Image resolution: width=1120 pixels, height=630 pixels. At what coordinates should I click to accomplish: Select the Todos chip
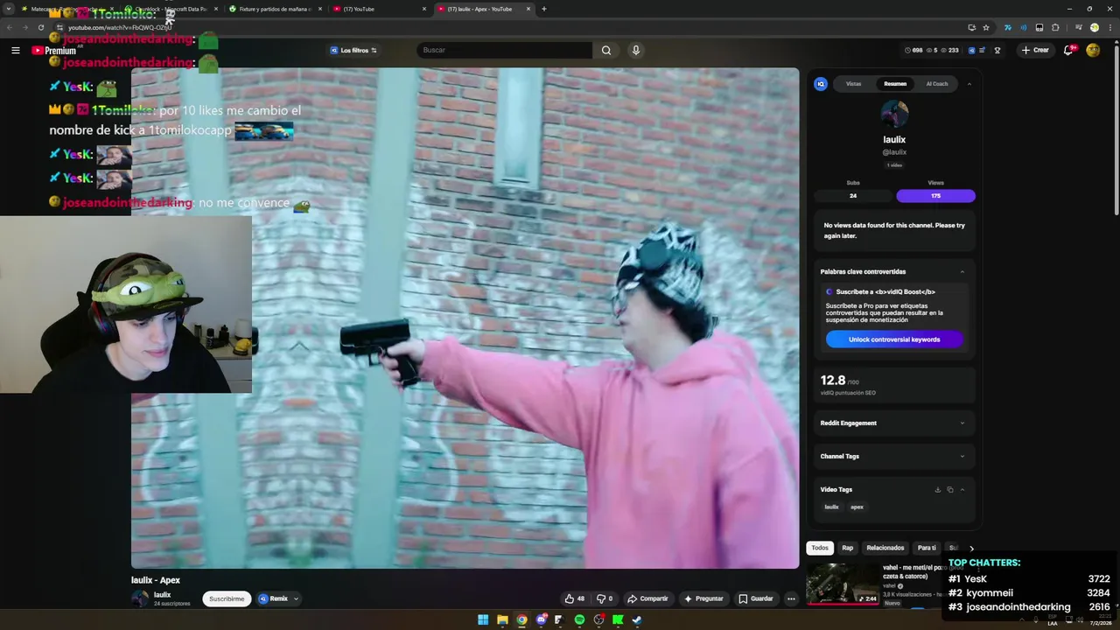coord(820,548)
